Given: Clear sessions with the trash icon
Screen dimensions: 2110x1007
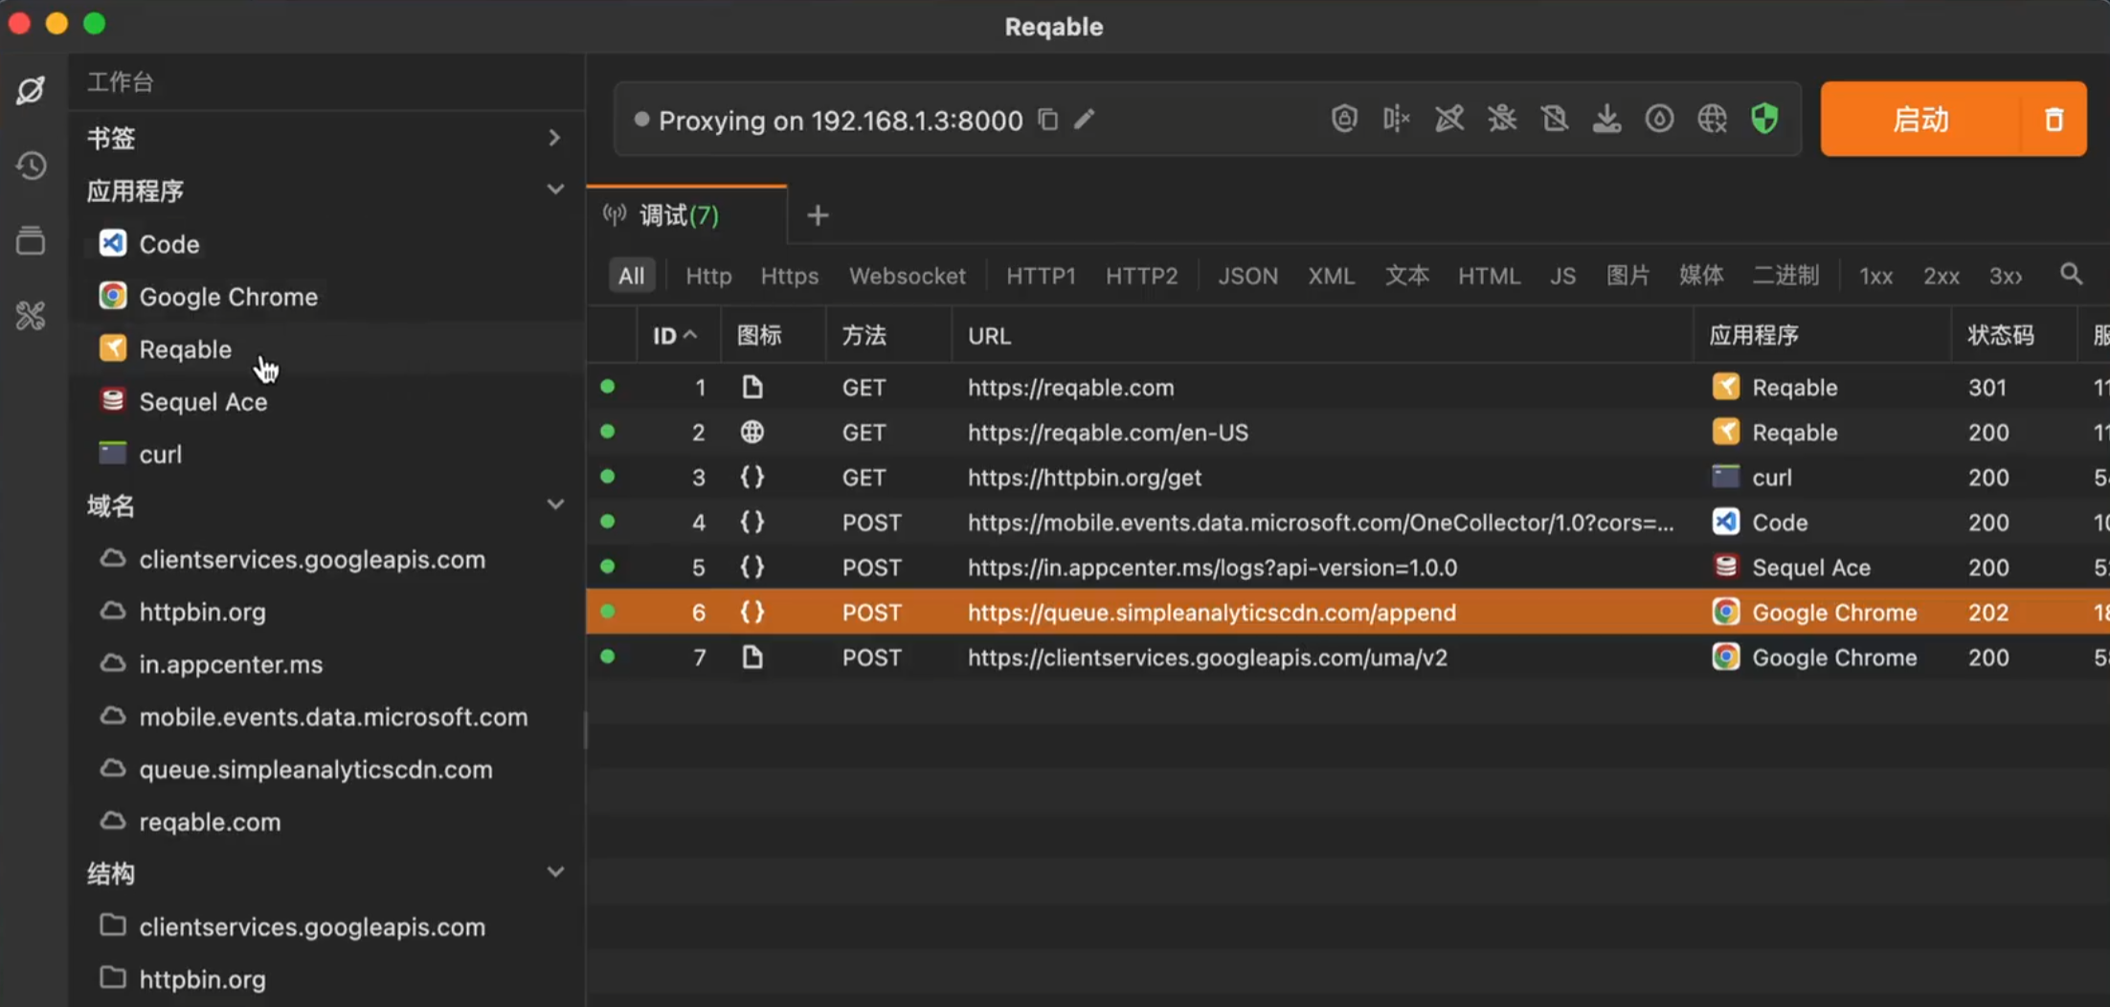Looking at the screenshot, I should coord(2054,120).
